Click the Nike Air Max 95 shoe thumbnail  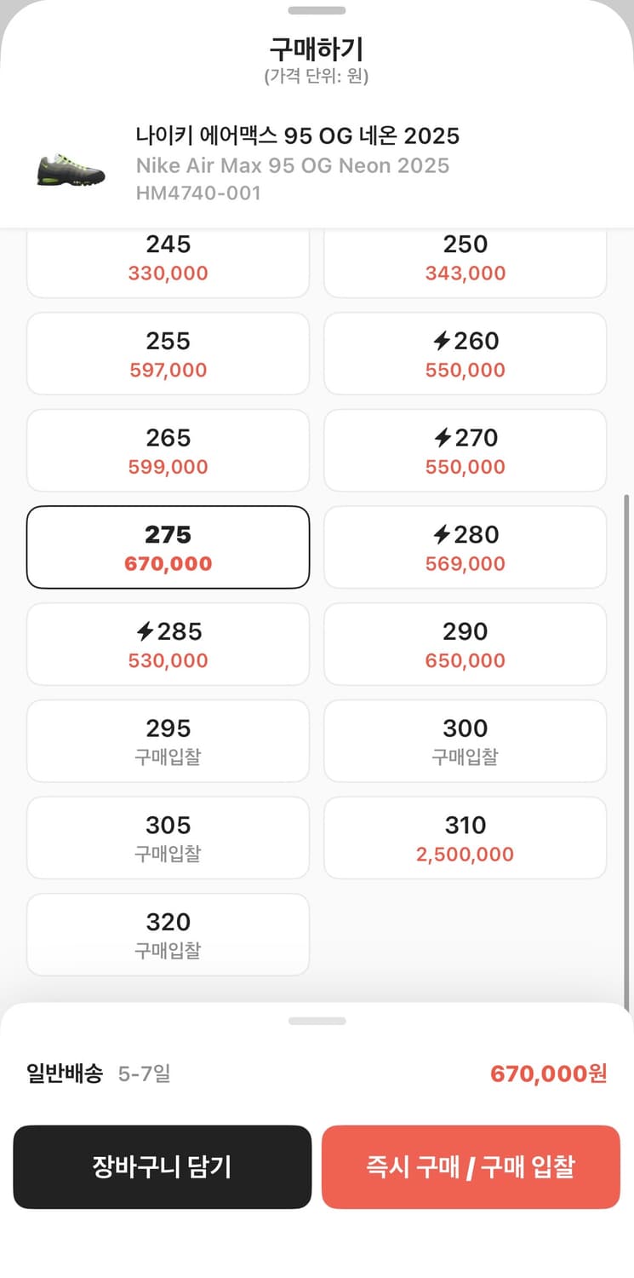(71, 170)
